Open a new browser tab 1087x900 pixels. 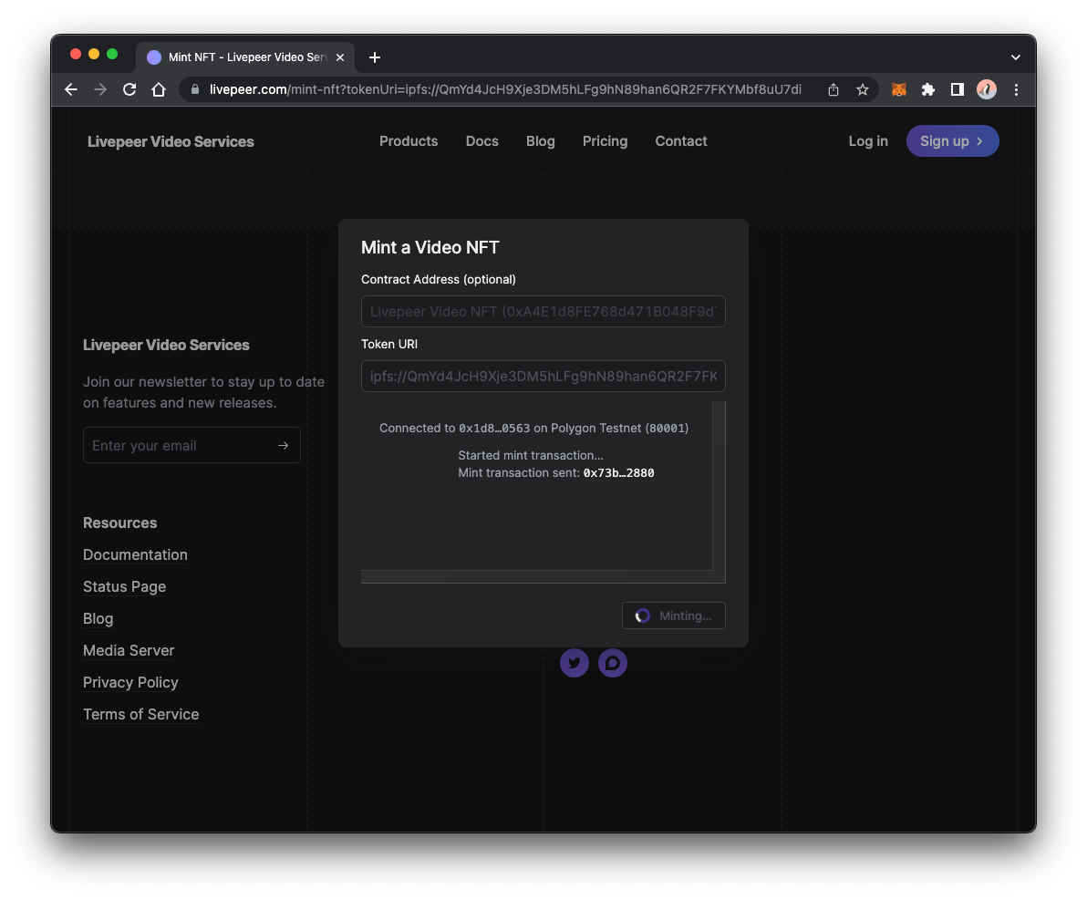click(375, 57)
